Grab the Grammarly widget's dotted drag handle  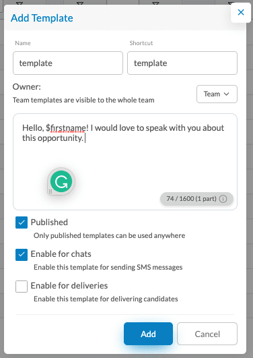tap(50, 191)
